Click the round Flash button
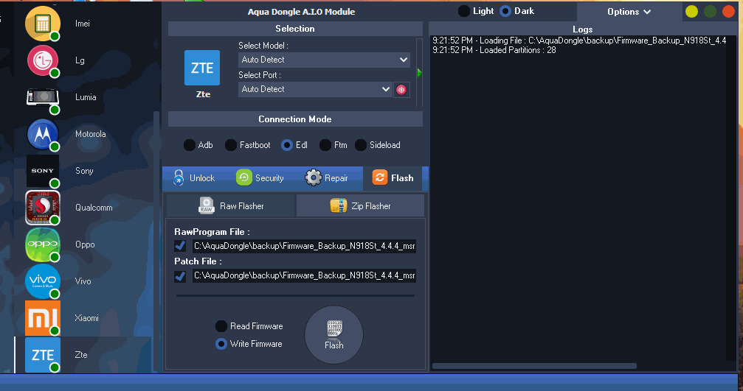743x391 pixels. [334, 335]
